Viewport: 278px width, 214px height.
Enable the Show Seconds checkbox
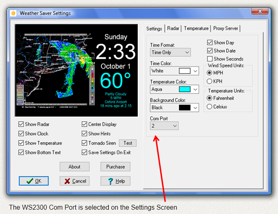click(210, 59)
